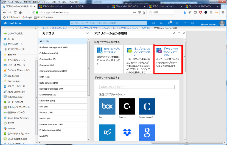Open the Dropbox gallery app

tap(127, 133)
